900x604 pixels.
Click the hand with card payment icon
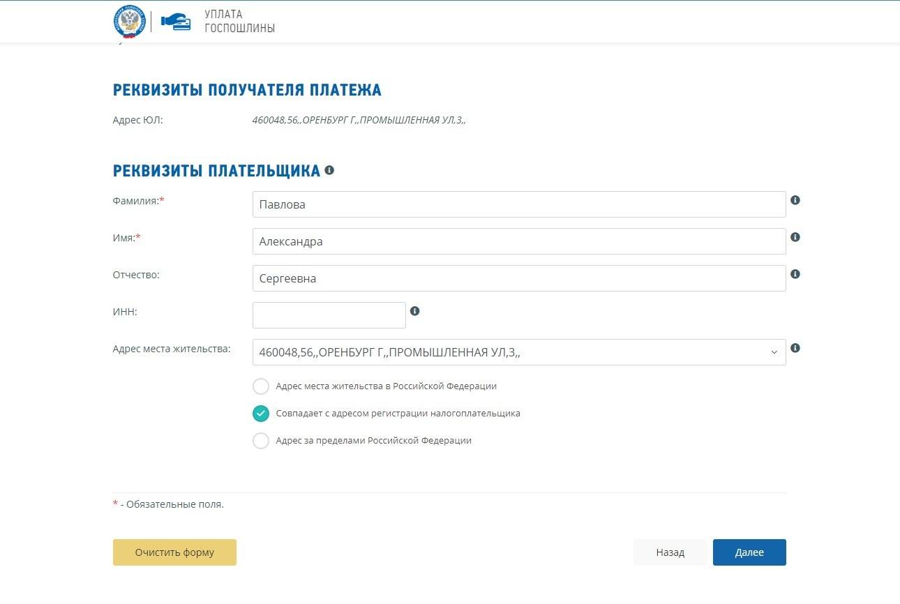tap(176, 22)
